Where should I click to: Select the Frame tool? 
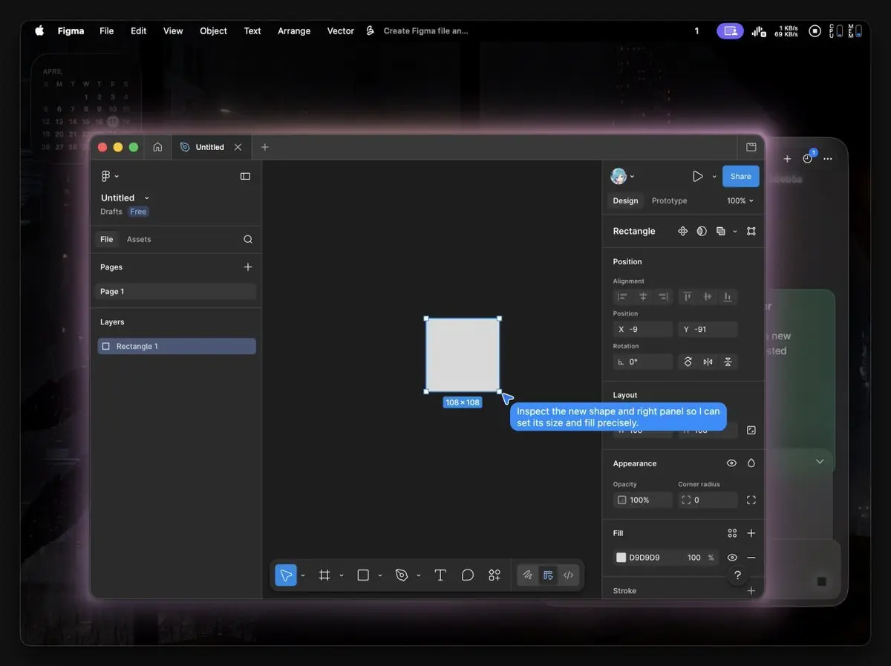pos(324,575)
